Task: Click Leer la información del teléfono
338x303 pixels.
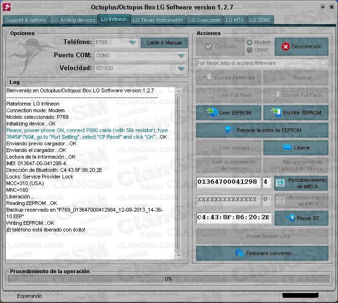Action: point(229,165)
